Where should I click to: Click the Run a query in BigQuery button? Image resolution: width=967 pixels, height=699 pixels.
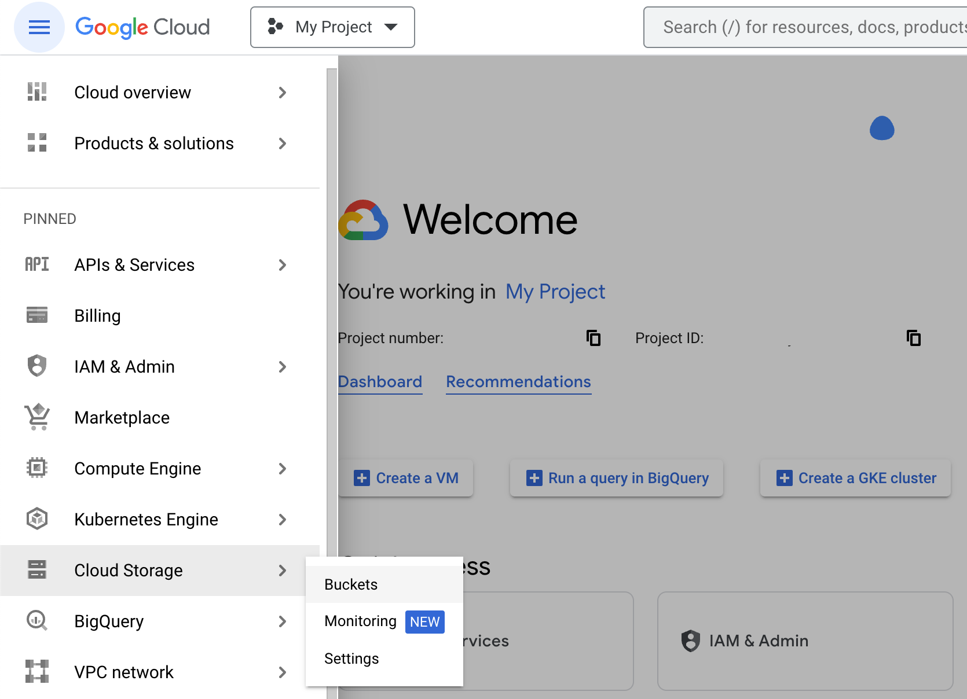pos(616,478)
